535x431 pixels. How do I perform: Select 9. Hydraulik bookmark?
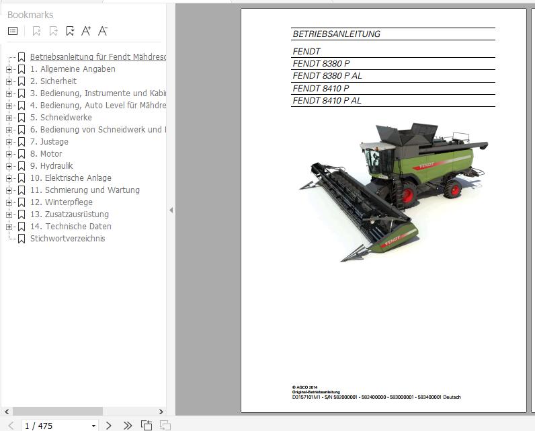click(52, 166)
